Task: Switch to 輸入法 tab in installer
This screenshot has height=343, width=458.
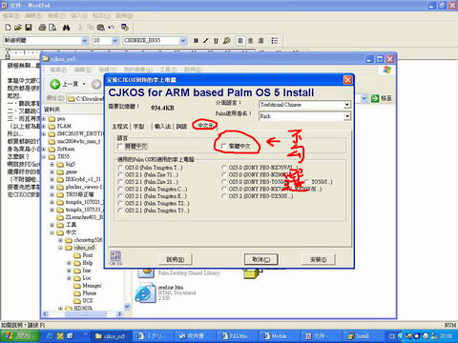Action: 162,127
